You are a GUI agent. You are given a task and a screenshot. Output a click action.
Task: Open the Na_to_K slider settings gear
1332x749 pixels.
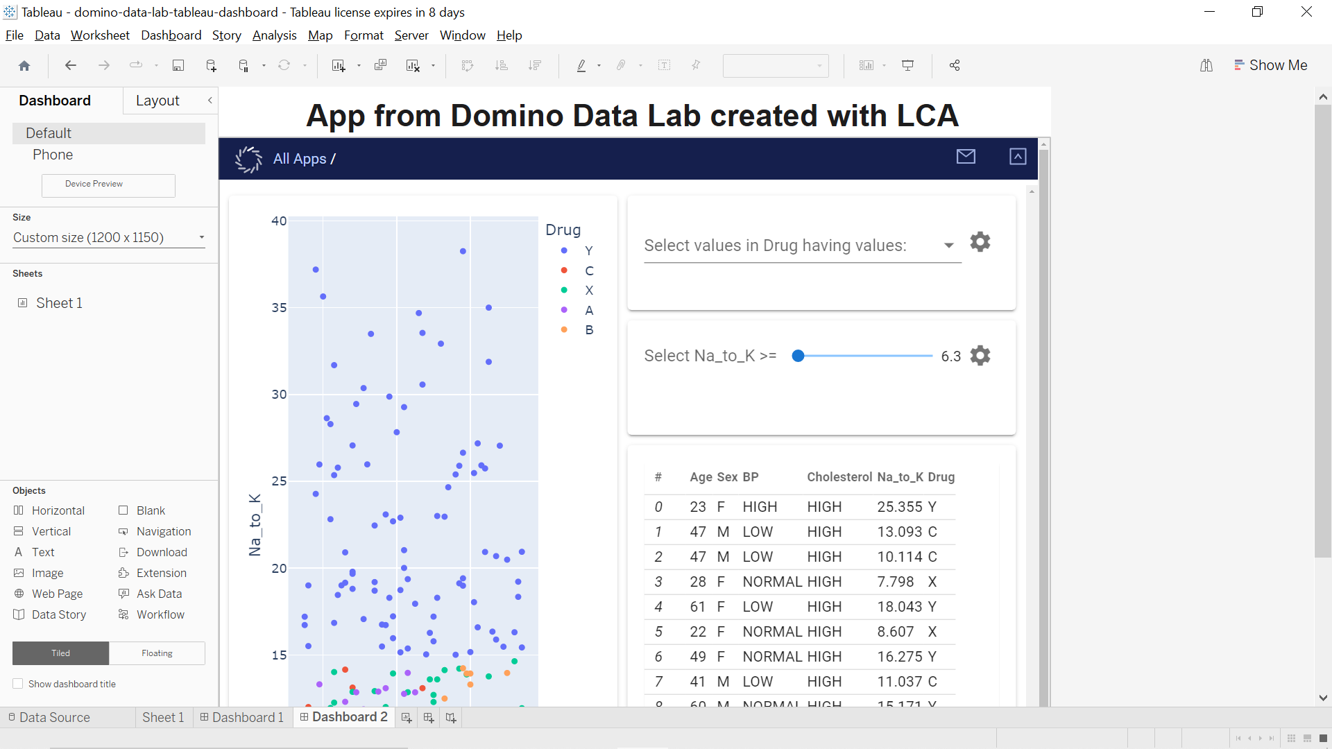(980, 356)
